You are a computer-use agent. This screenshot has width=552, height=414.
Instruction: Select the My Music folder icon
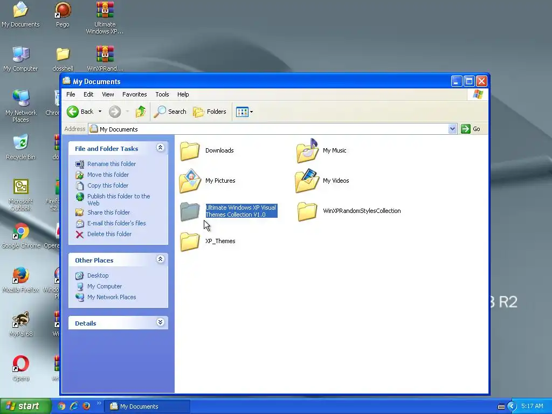(x=307, y=151)
